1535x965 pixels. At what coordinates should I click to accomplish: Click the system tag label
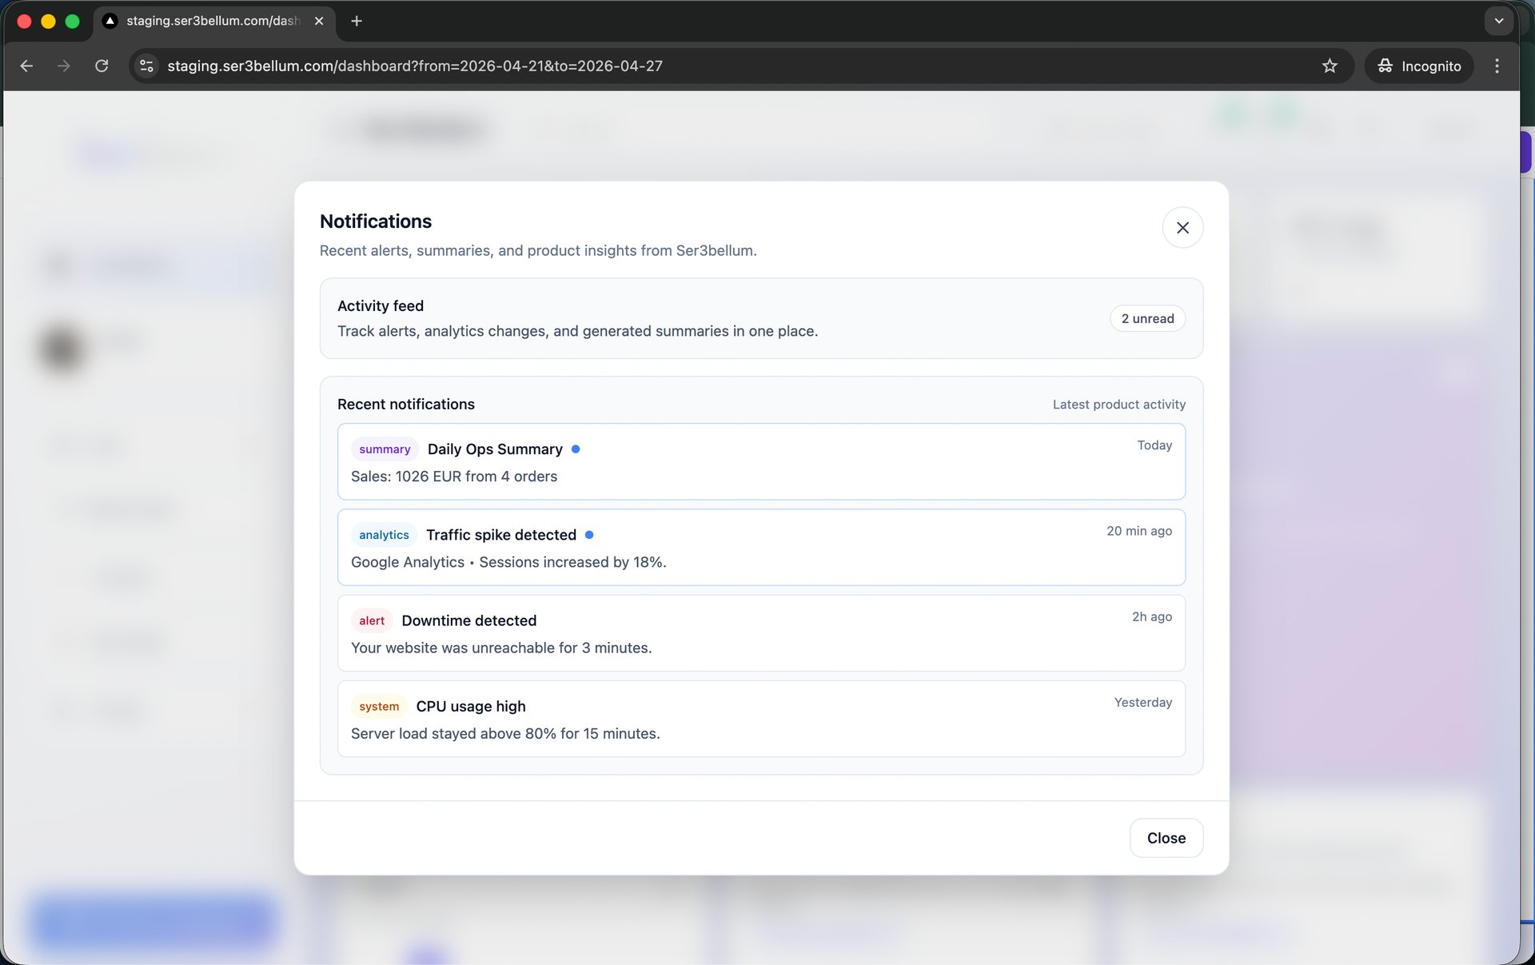coord(379,706)
